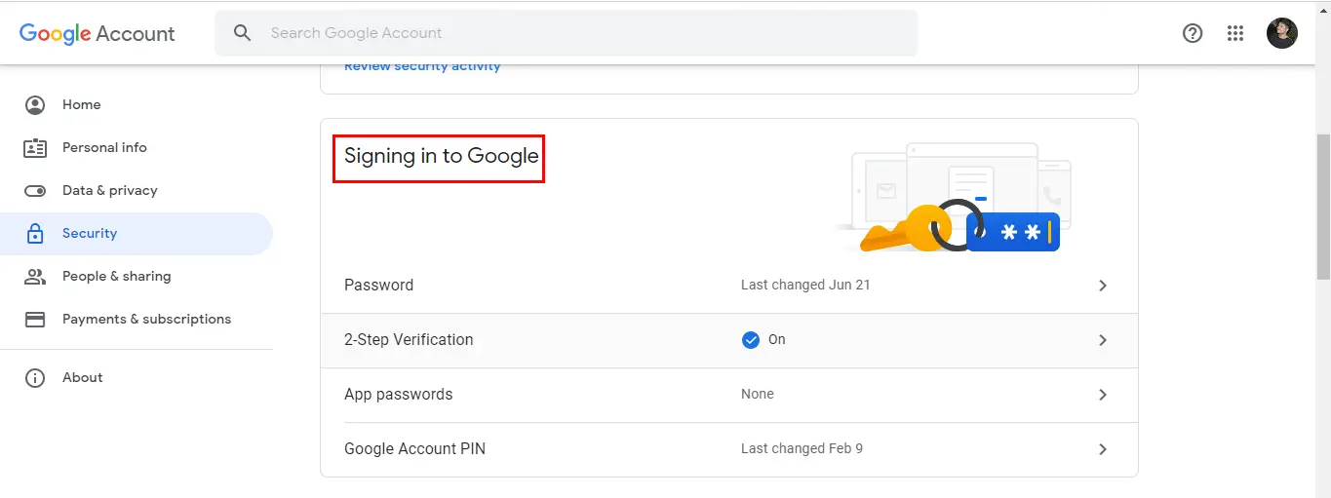Open the Help question mark icon
This screenshot has height=498, width=1331.
click(x=1192, y=33)
